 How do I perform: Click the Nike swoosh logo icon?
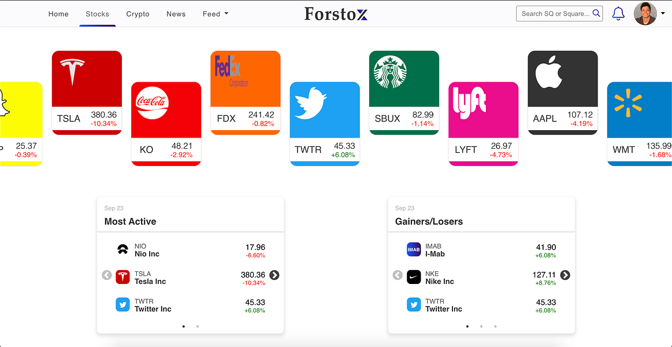point(414,277)
